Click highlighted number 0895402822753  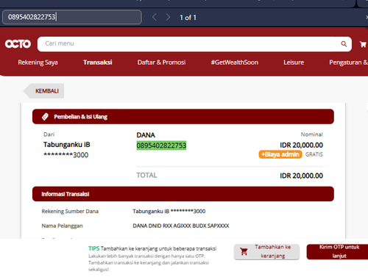pos(161,145)
